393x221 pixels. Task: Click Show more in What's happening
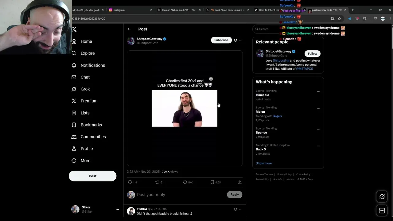pyautogui.click(x=264, y=163)
